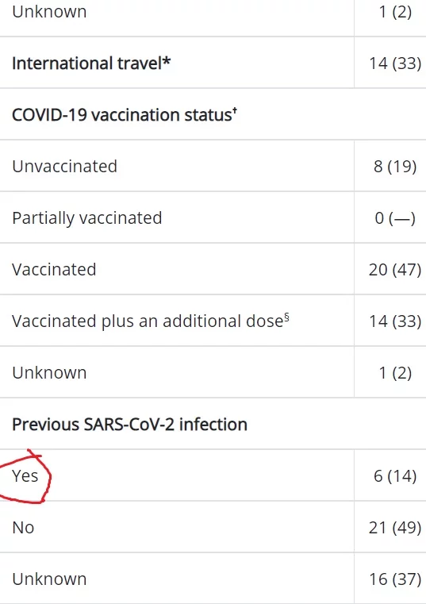
Task: Select the 21 (49) value cell
Action: 395,528
